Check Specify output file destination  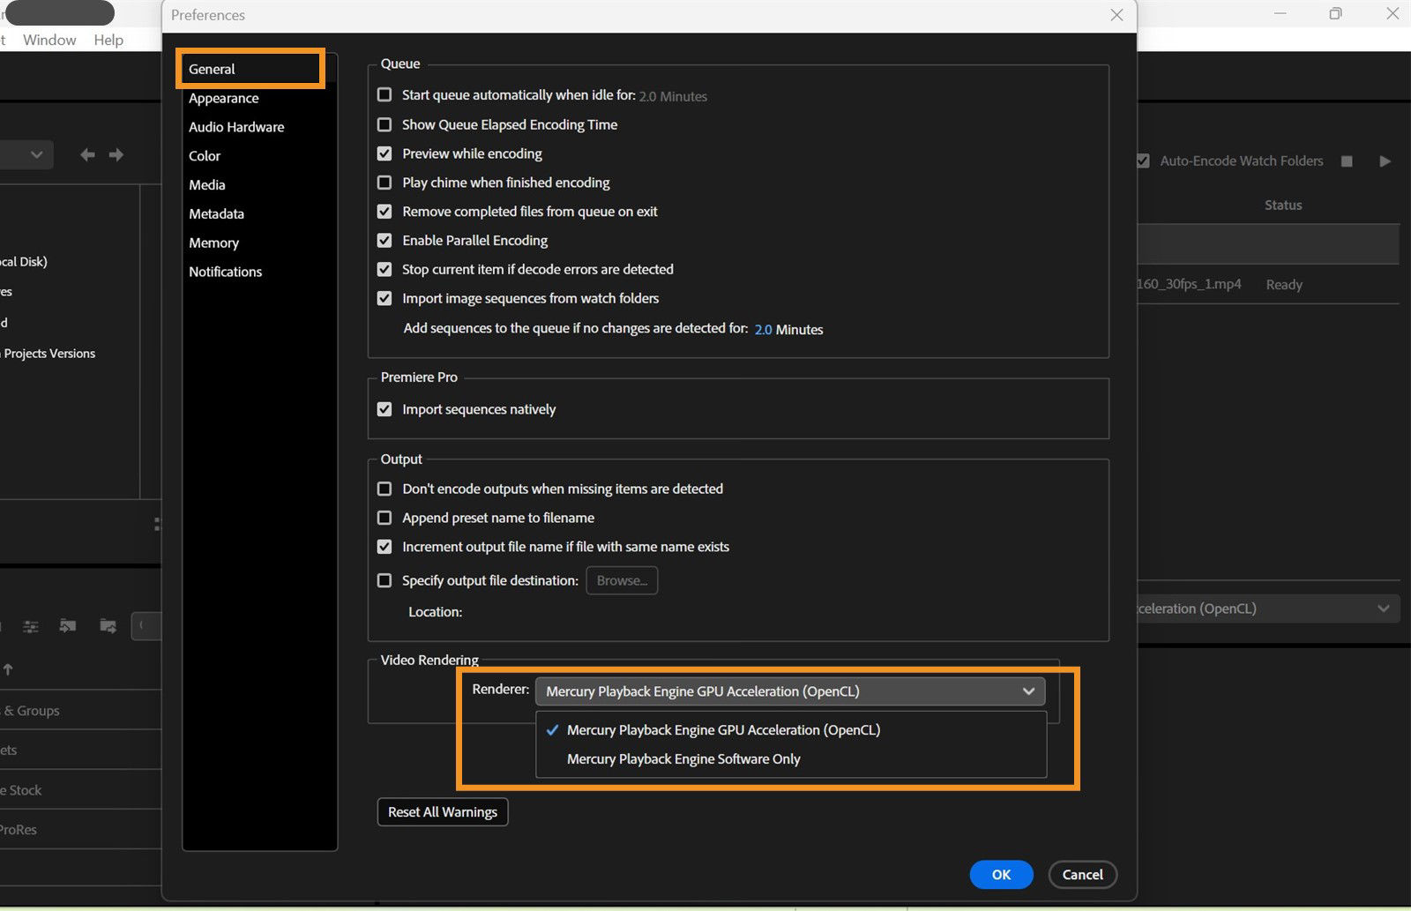click(x=384, y=580)
